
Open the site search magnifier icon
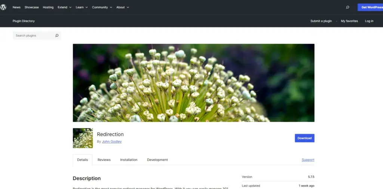pos(347,7)
